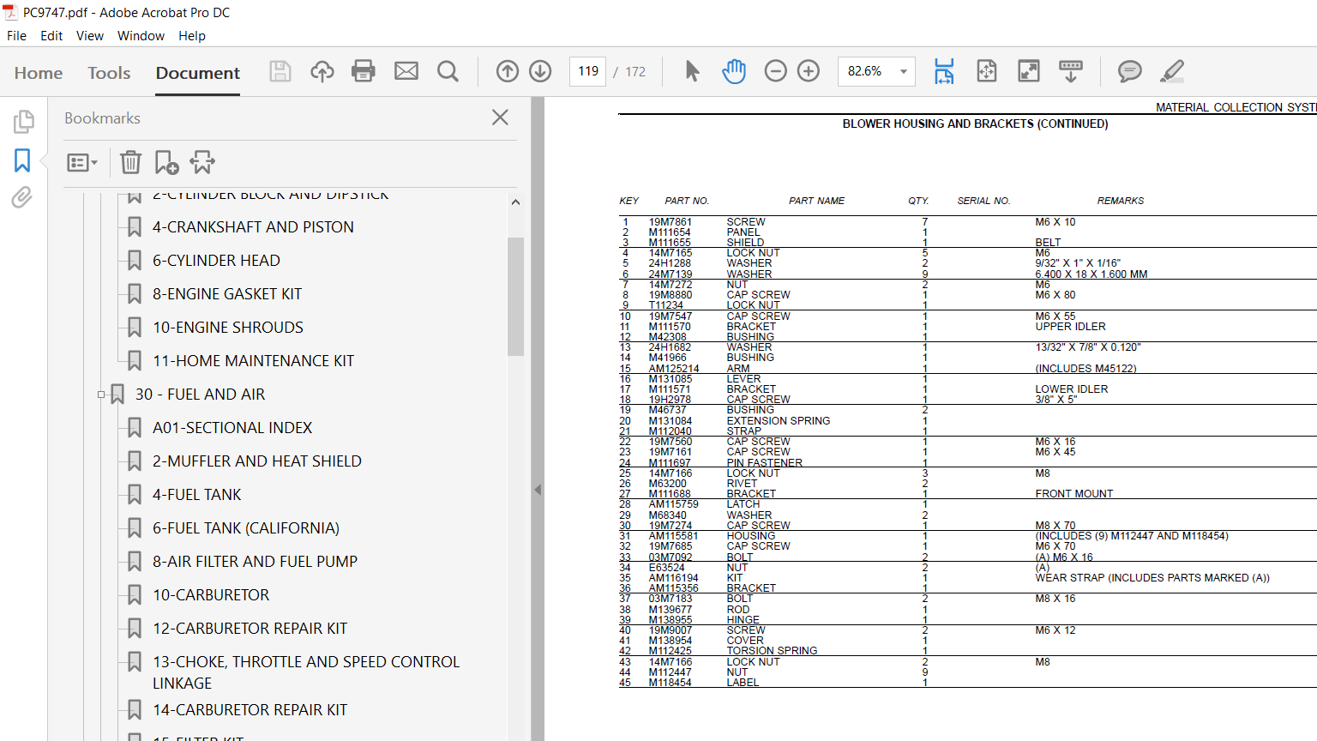Open bookmark 6-FUEL TANK (CALIFORNIA)
The height and width of the screenshot is (741, 1317).
pos(246,528)
